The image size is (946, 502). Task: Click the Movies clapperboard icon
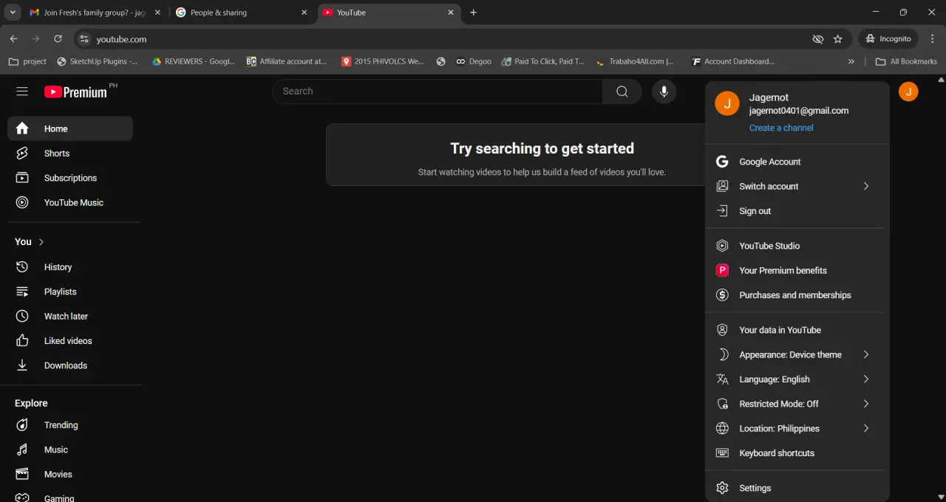click(22, 474)
